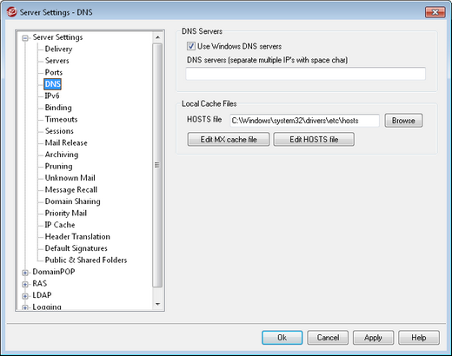Click the tree scrollbar down arrow
The width and height of the screenshot is (452, 356).
157,304
